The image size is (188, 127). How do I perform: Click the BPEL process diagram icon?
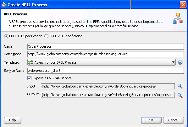pyautogui.click(x=178, y=18)
